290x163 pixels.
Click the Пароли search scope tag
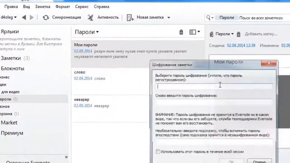(227, 18)
